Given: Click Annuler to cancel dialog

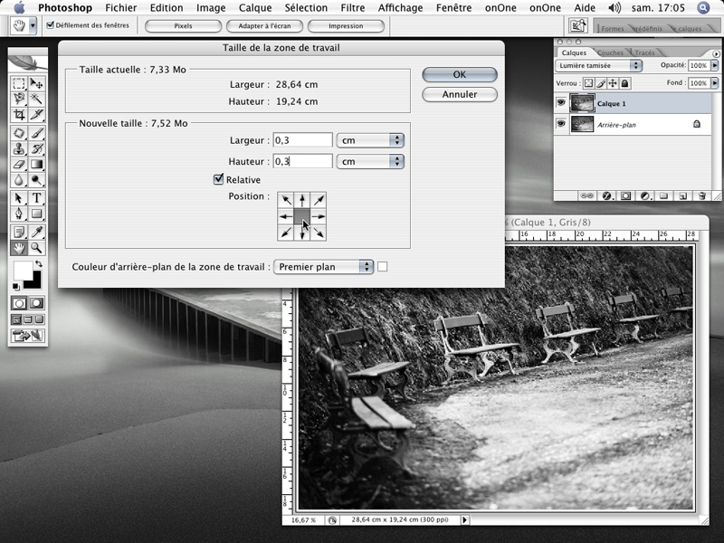Looking at the screenshot, I should [x=460, y=94].
